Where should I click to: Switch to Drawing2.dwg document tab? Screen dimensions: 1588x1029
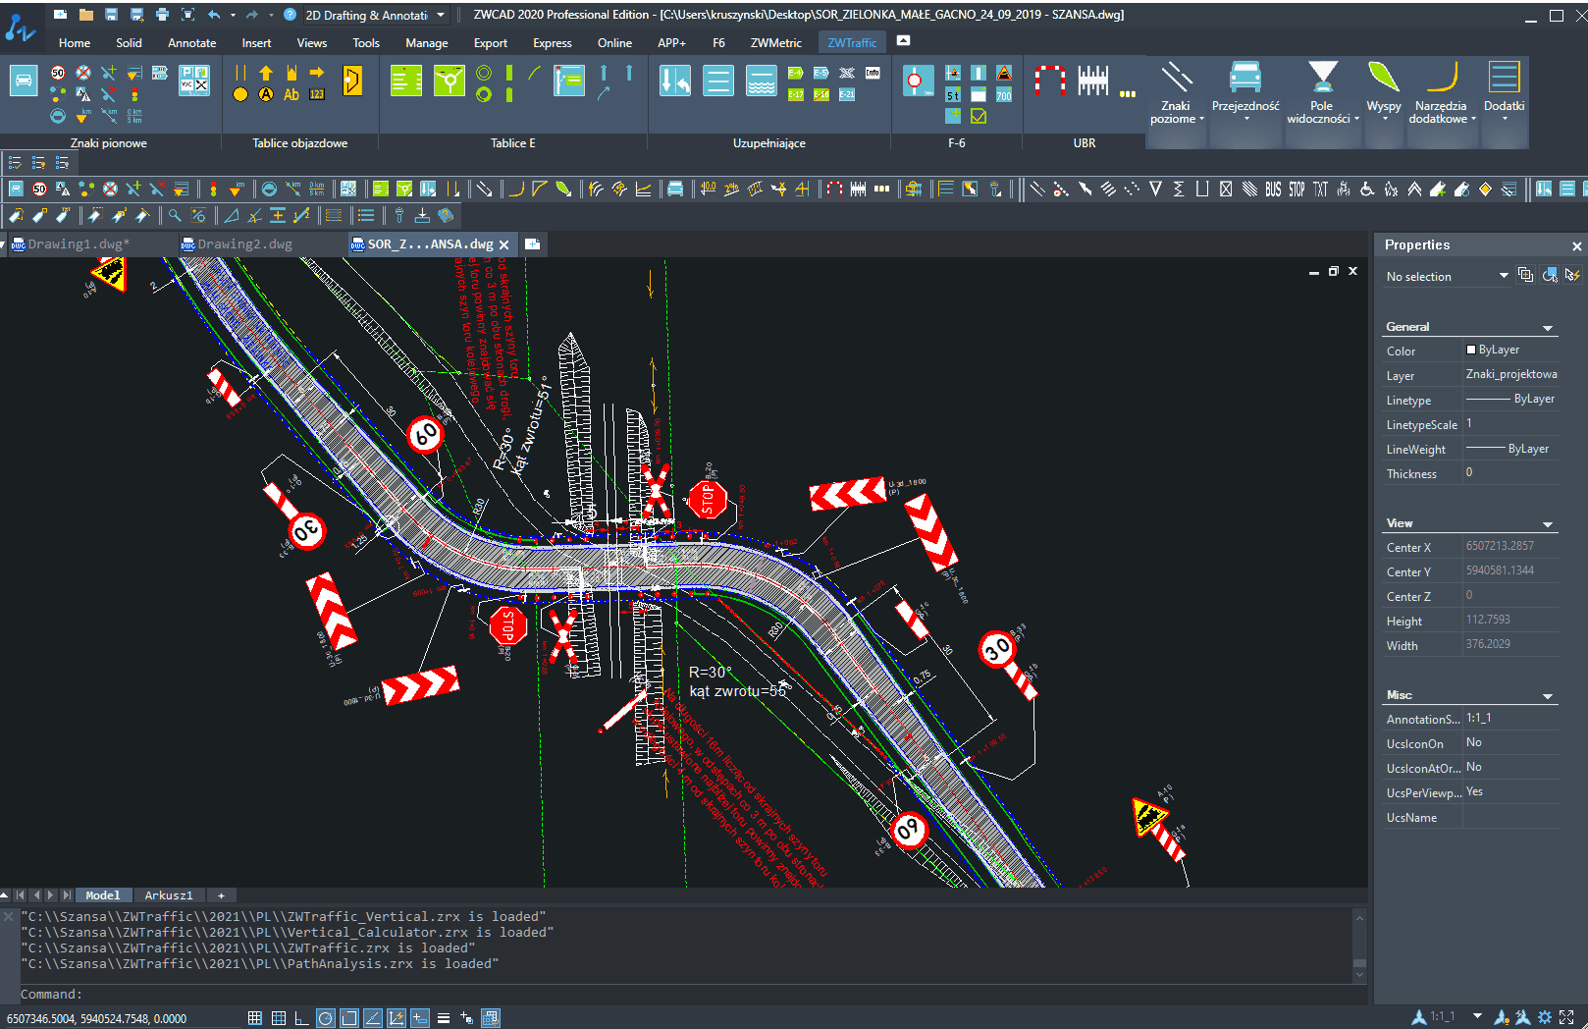(244, 244)
